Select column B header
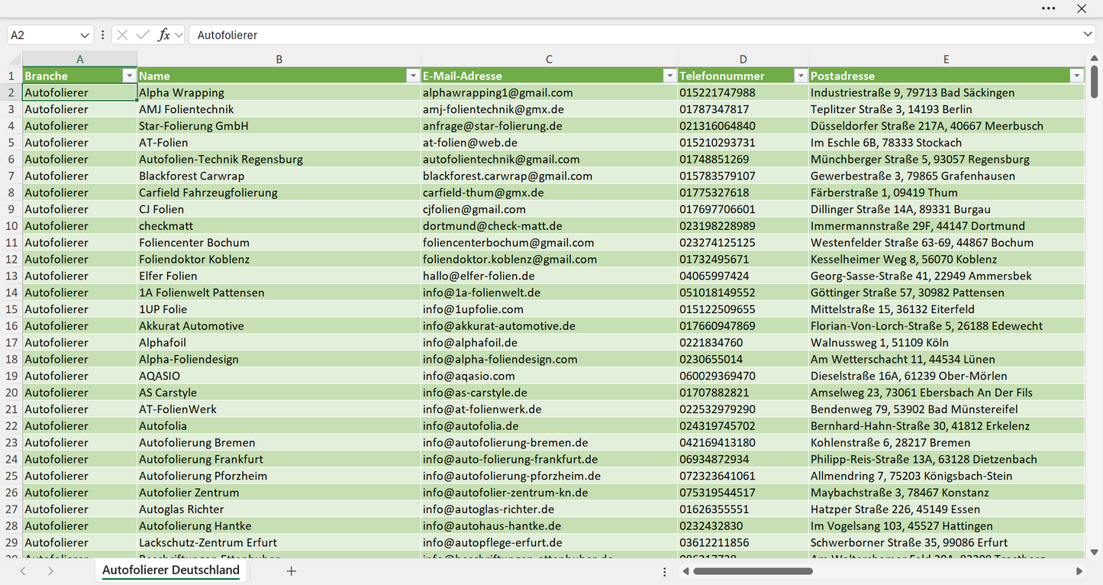This screenshot has height=585, width=1103. pos(279,59)
